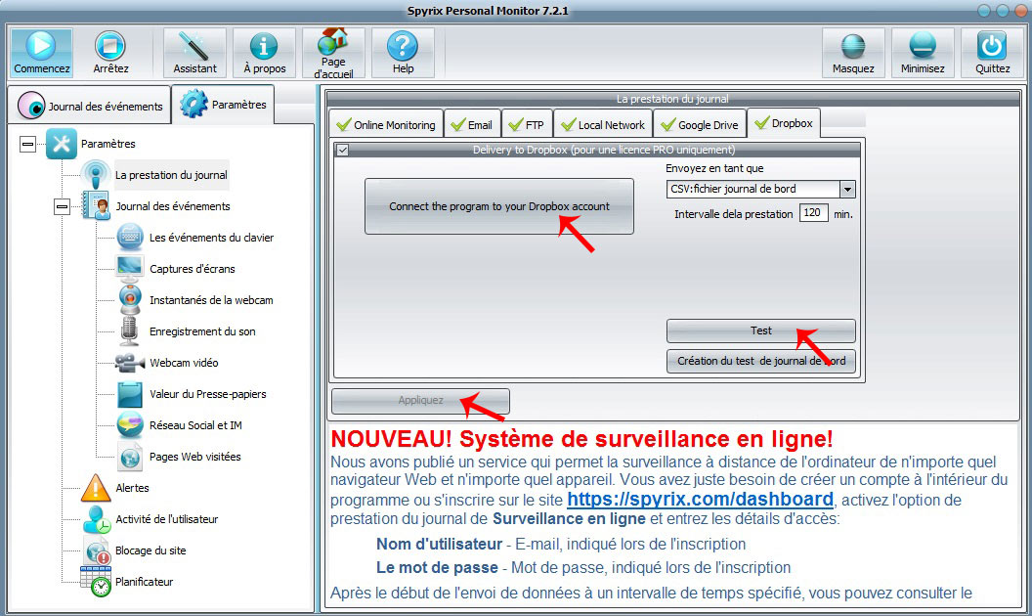The width and height of the screenshot is (1032, 616).
Task: Select La prestation du journal tree label
Action: (171, 175)
